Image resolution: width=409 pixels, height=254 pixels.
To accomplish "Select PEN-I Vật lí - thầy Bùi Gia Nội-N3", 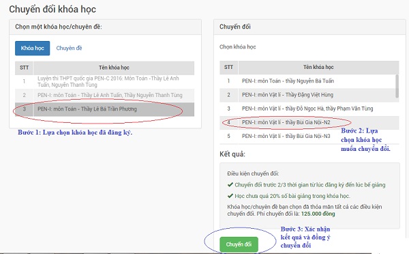I will [309, 136].
